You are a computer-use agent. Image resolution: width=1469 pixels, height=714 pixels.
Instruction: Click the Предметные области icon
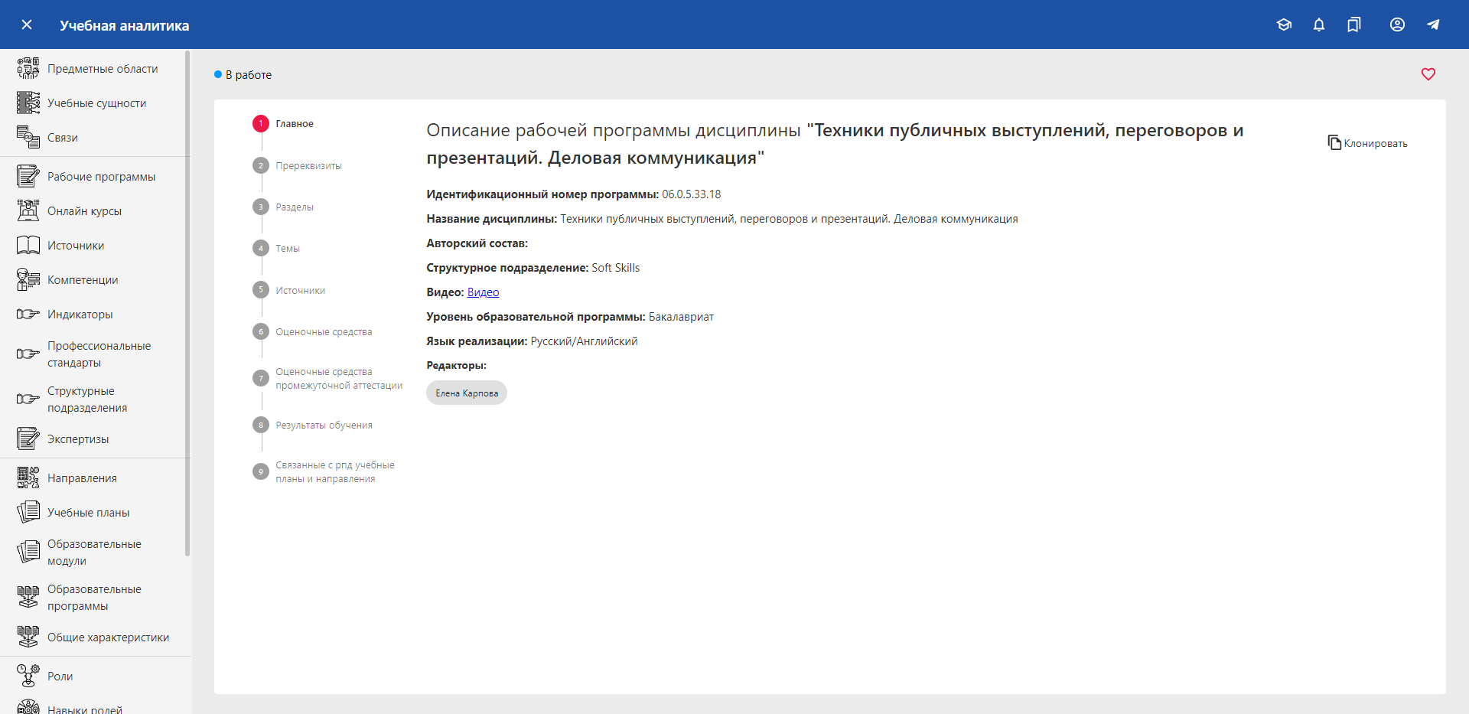click(x=28, y=68)
